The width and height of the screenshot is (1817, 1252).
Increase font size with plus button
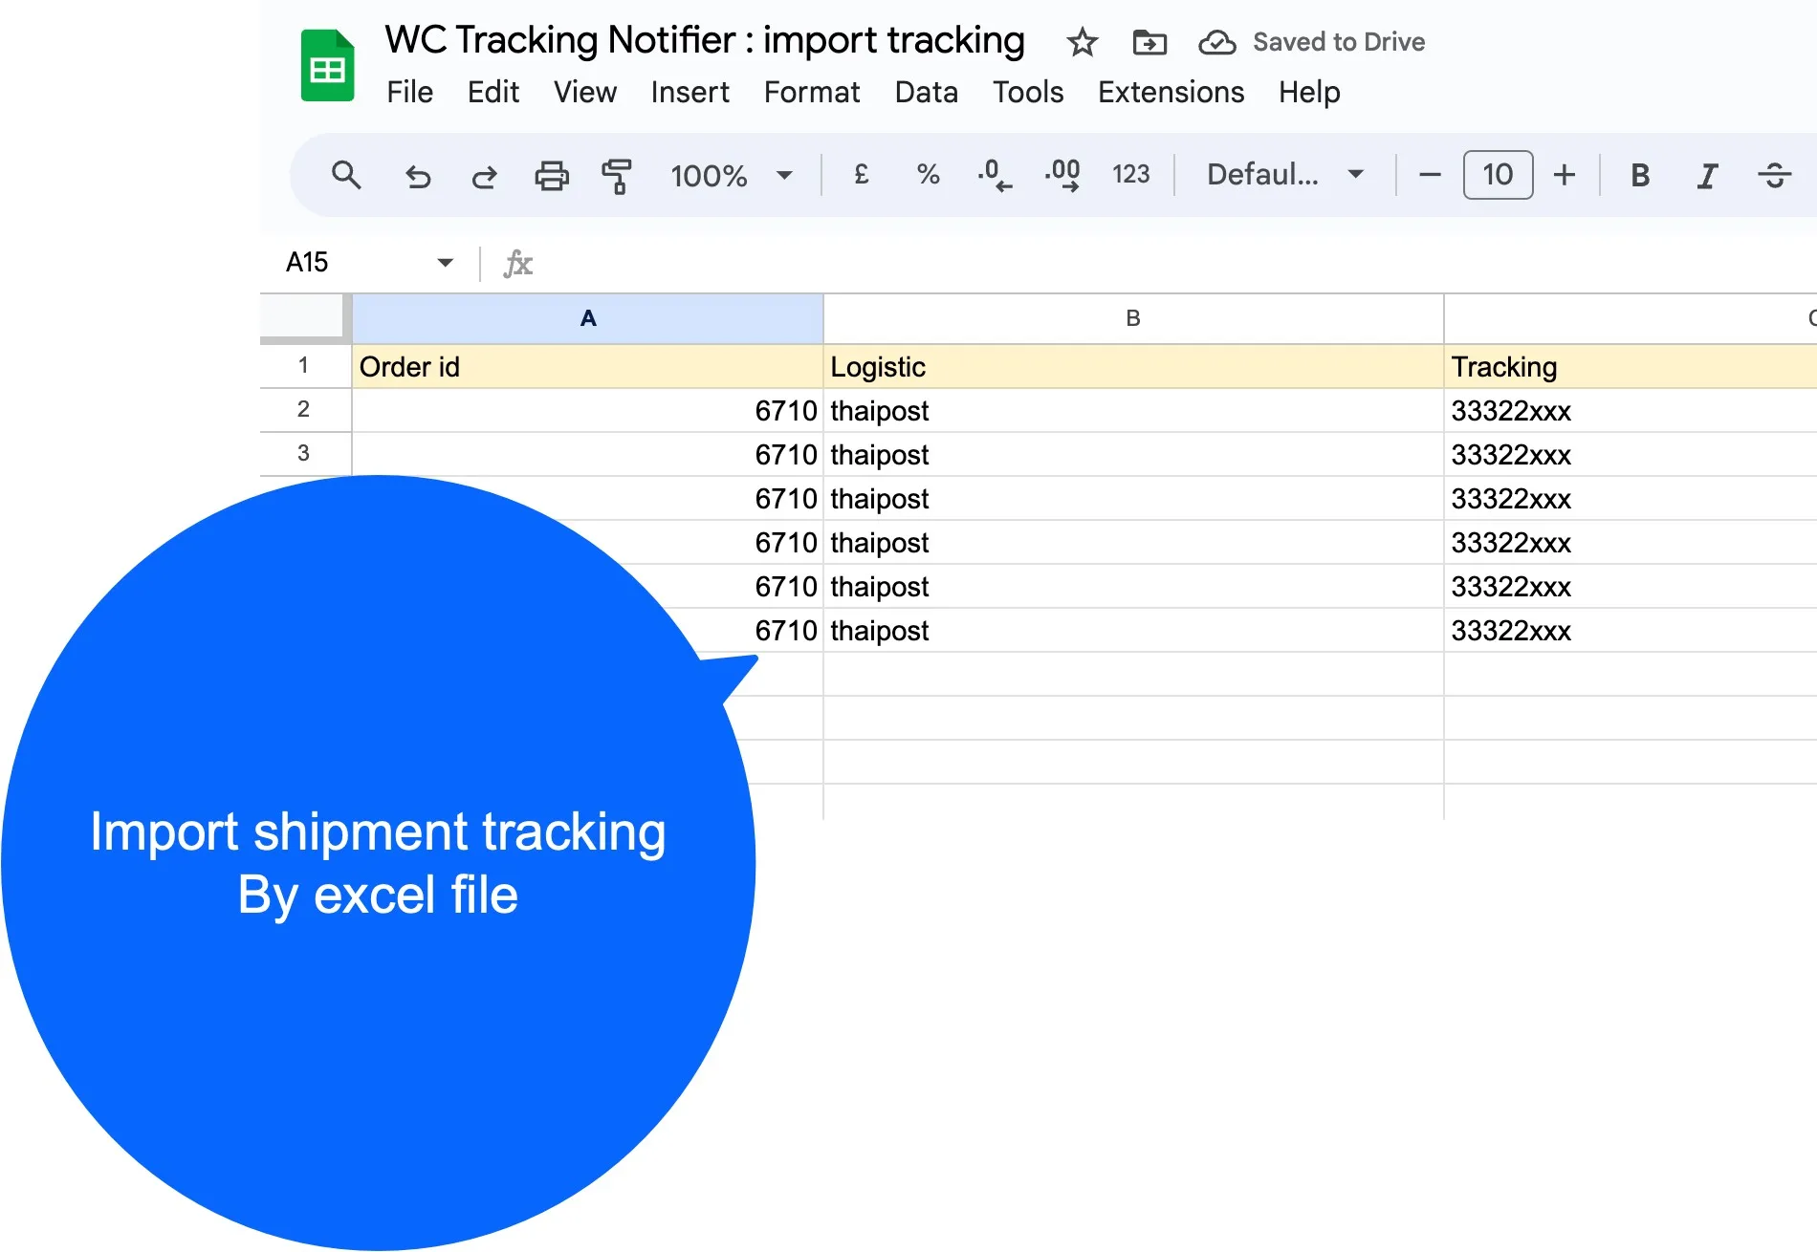pyautogui.click(x=1565, y=176)
